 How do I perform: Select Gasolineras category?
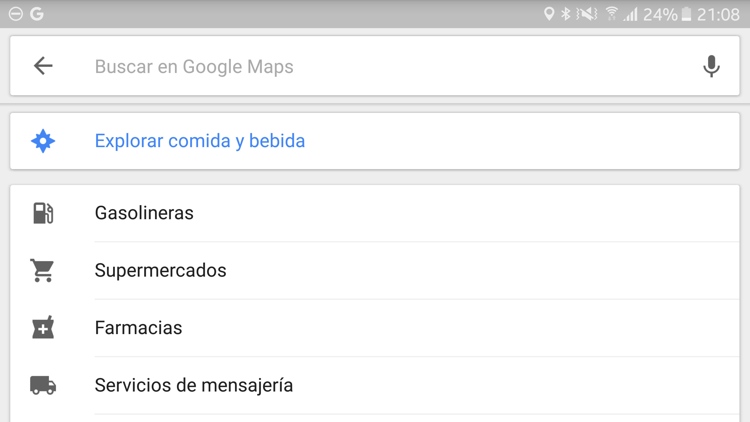[375, 213]
